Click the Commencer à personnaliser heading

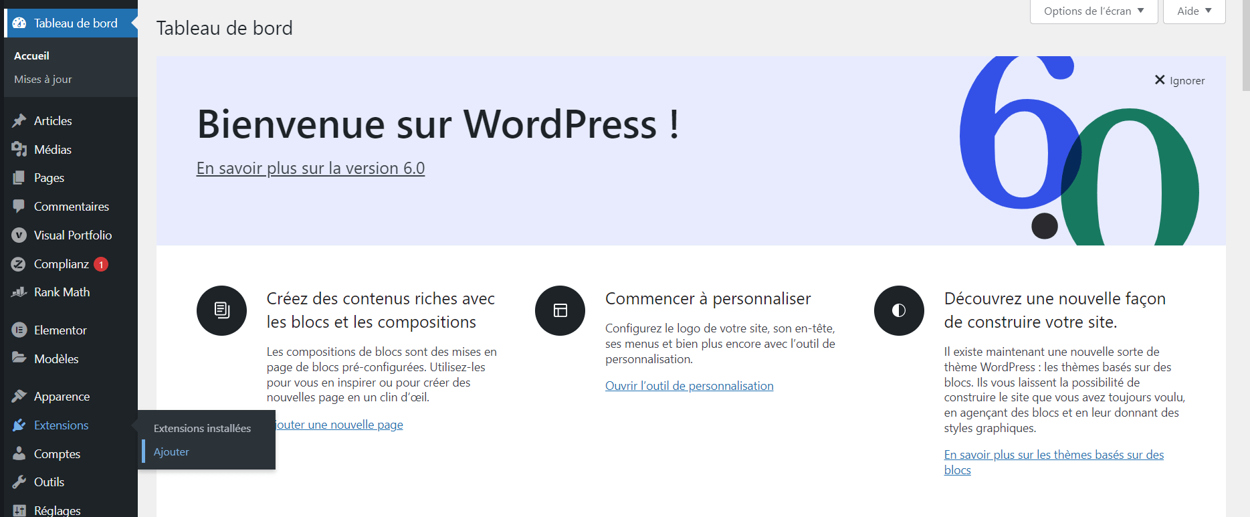click(x=708, y=298)
